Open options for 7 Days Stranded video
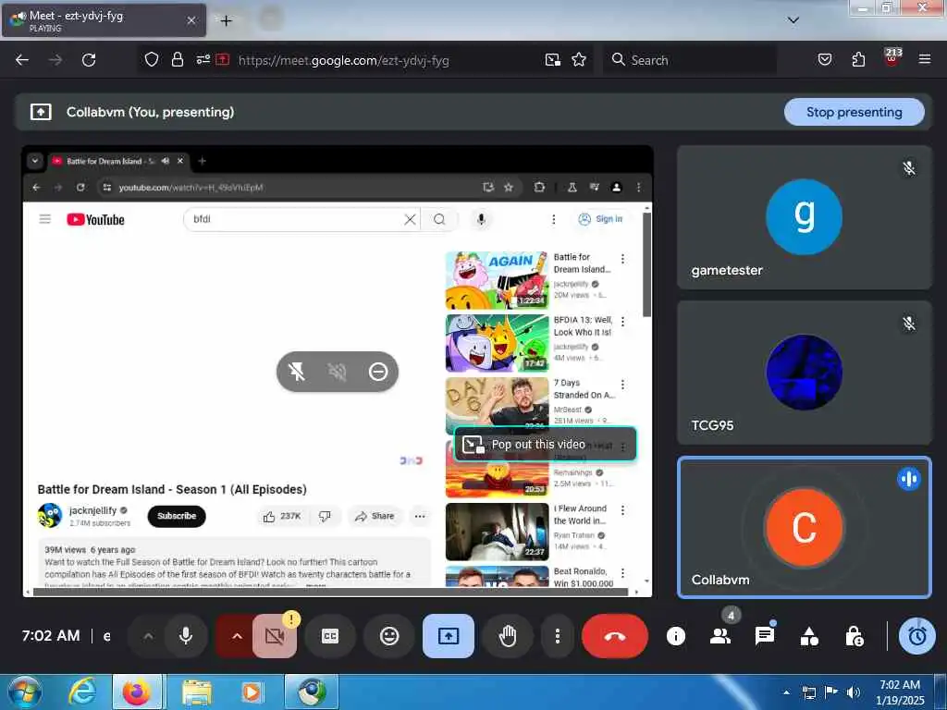This screenshot has height=710, width=947. click(622, 385)
